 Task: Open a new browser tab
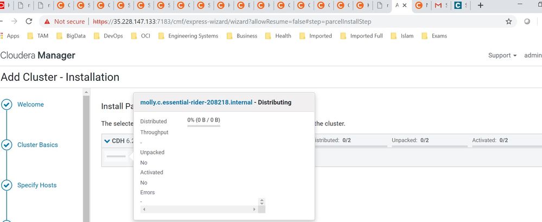480,5
